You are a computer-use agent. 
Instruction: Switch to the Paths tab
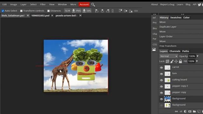pos(186,51)
